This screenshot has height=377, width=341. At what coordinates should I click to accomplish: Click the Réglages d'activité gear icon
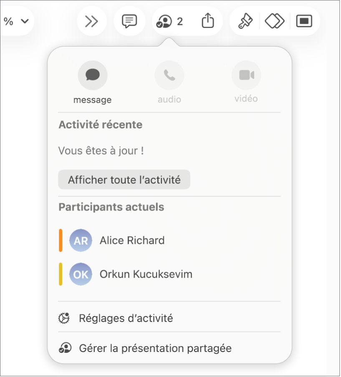point(63,318)
